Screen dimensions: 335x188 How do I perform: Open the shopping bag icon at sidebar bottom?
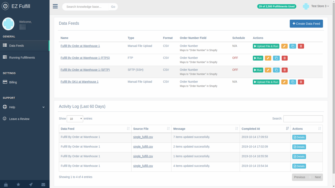5,184
